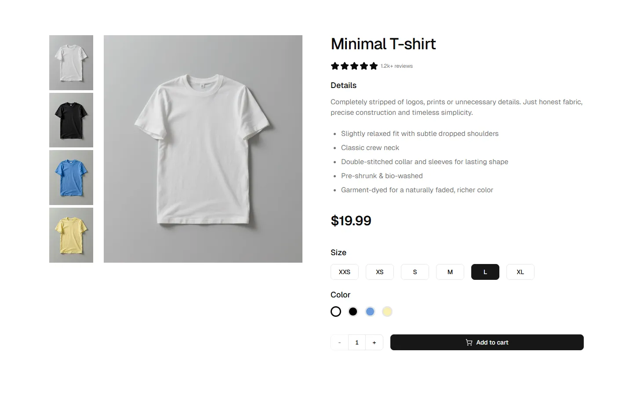The width and height of the screenshot is (633, 396).
Task: Select the yellow t-shirt thumbnail
Action: (71, 235)
